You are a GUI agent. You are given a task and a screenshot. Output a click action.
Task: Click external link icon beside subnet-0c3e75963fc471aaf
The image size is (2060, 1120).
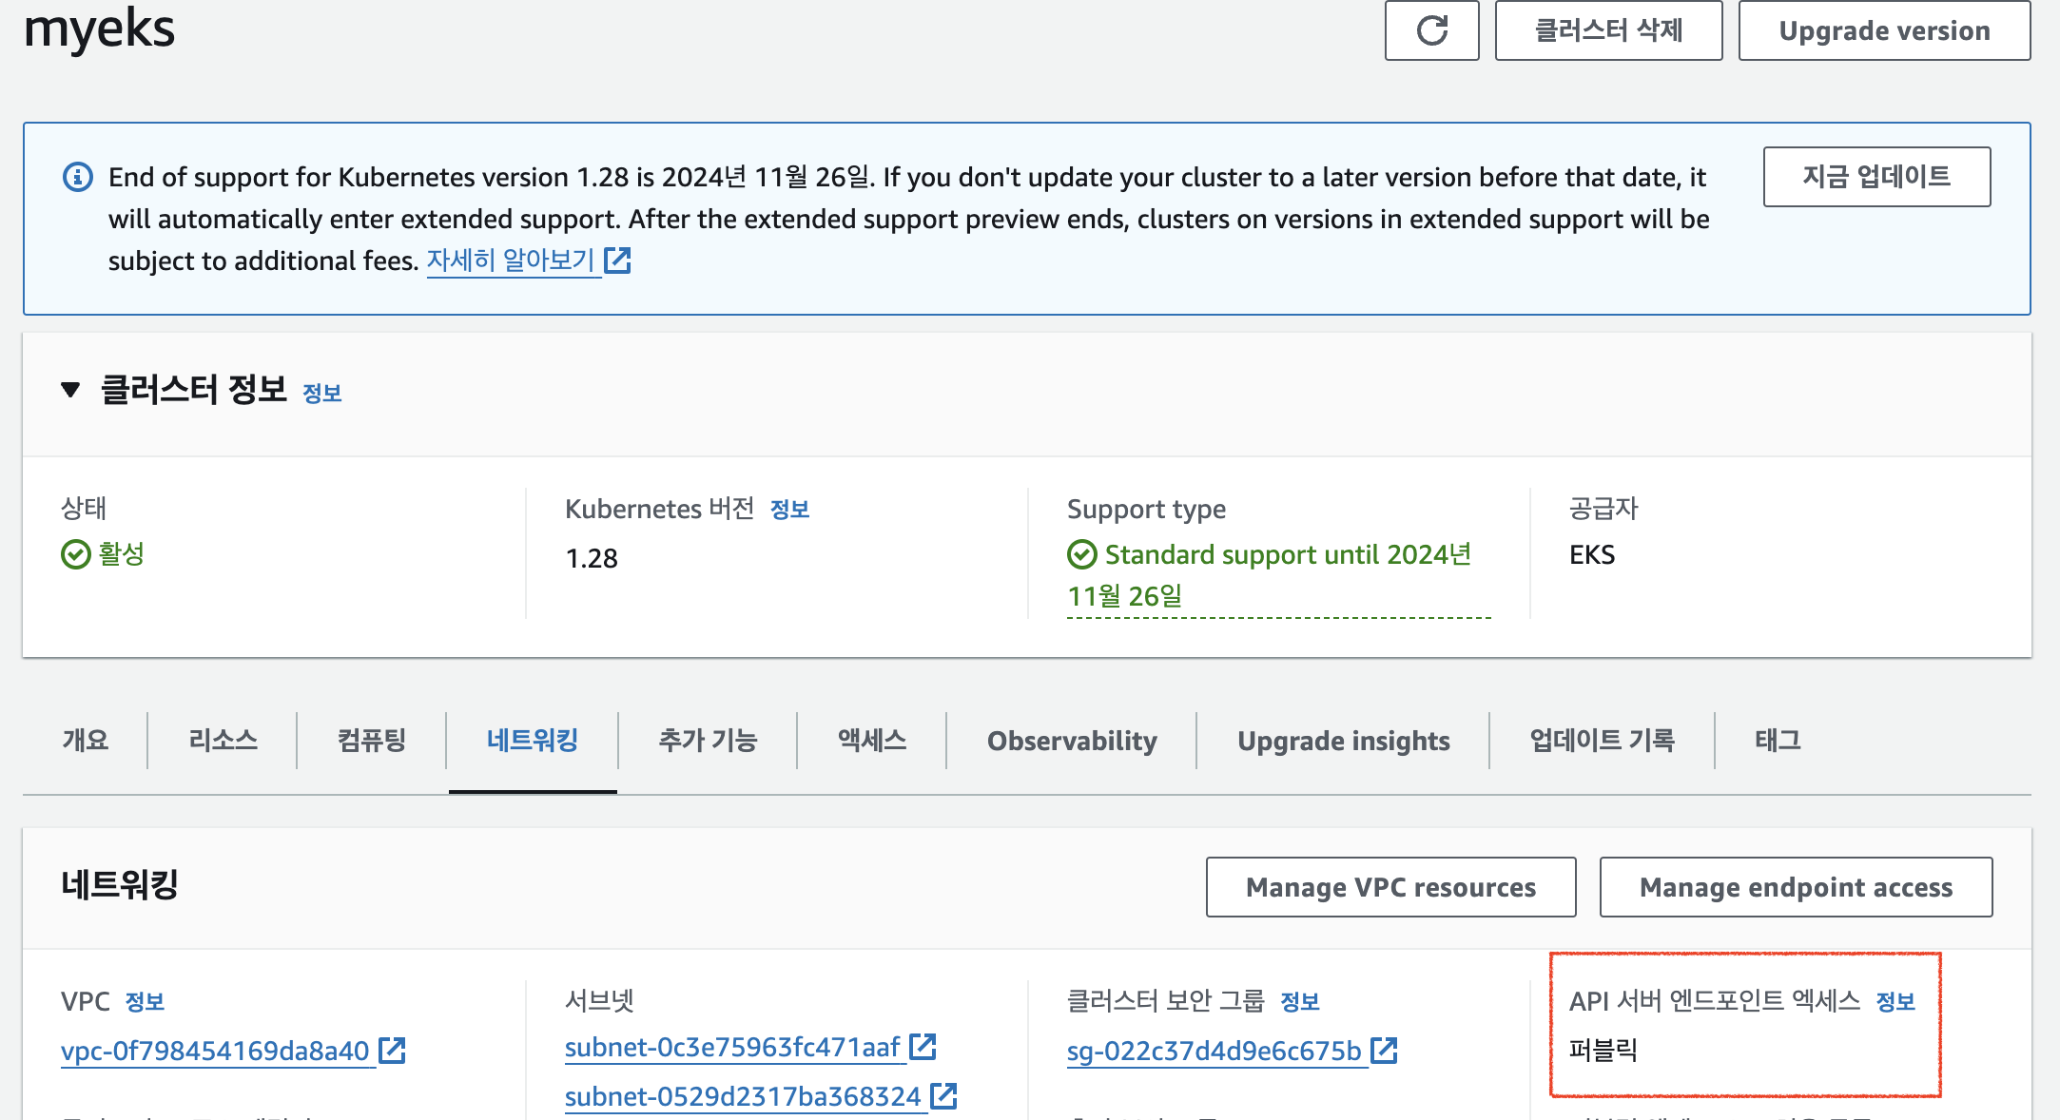coord(923,1047)
